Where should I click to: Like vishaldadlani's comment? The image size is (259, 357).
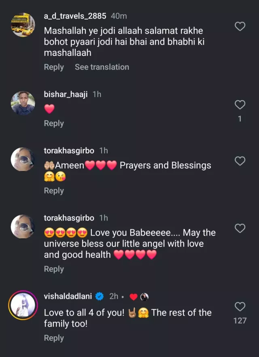pyautogui.click(x=240, y=307)
